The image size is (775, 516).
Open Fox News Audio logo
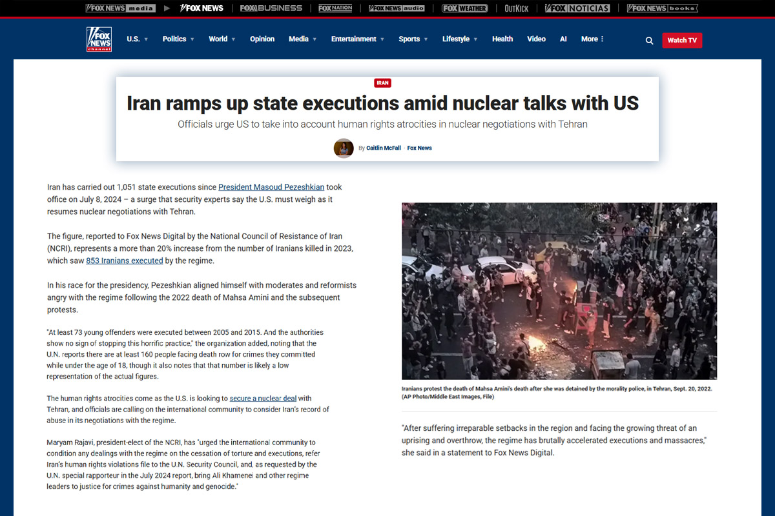tap(397, 8)
